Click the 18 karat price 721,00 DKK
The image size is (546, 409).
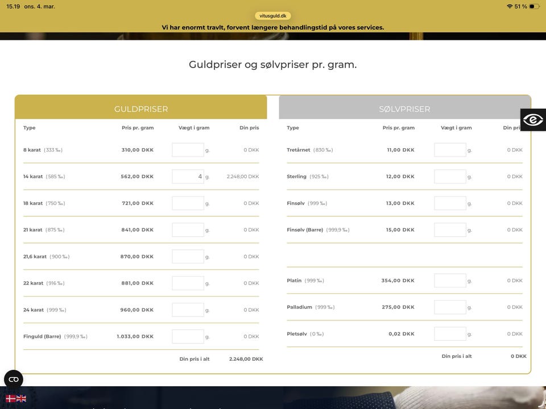138,203
